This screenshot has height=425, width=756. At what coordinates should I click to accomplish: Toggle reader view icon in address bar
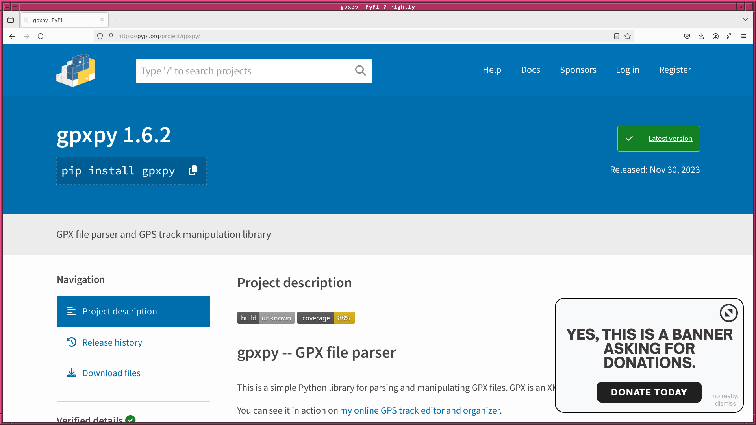(617, 36)
